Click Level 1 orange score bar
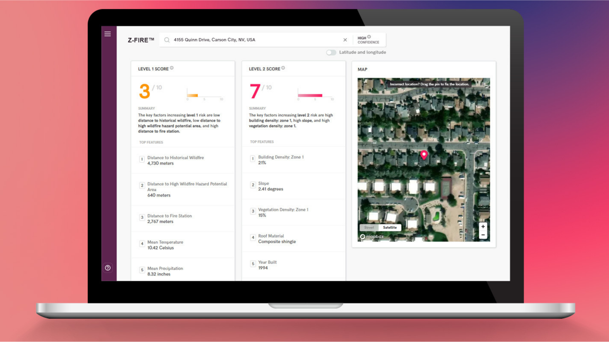The height and width of the screenshot is (342, 609). tap(193, 95)
